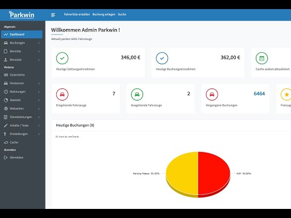
Task: Click the Willkommen Admin Parkwin heading
Action: tap(85, 30)
